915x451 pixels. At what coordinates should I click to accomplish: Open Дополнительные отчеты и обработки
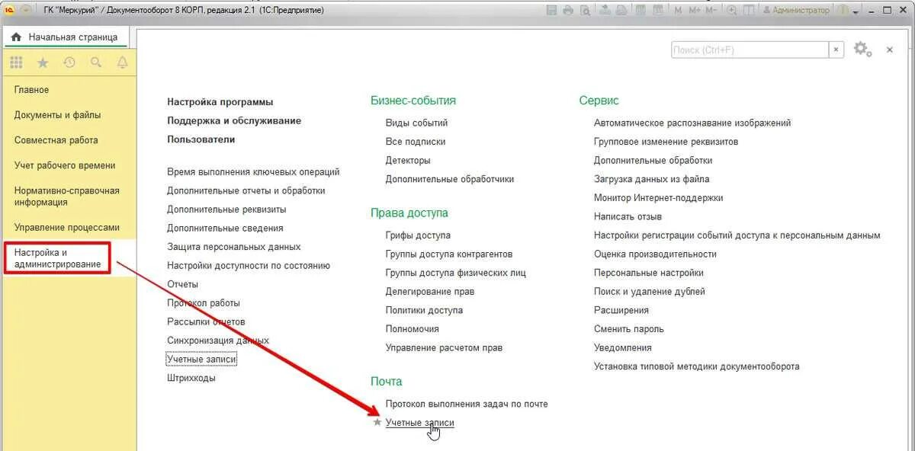pos(246,190)
